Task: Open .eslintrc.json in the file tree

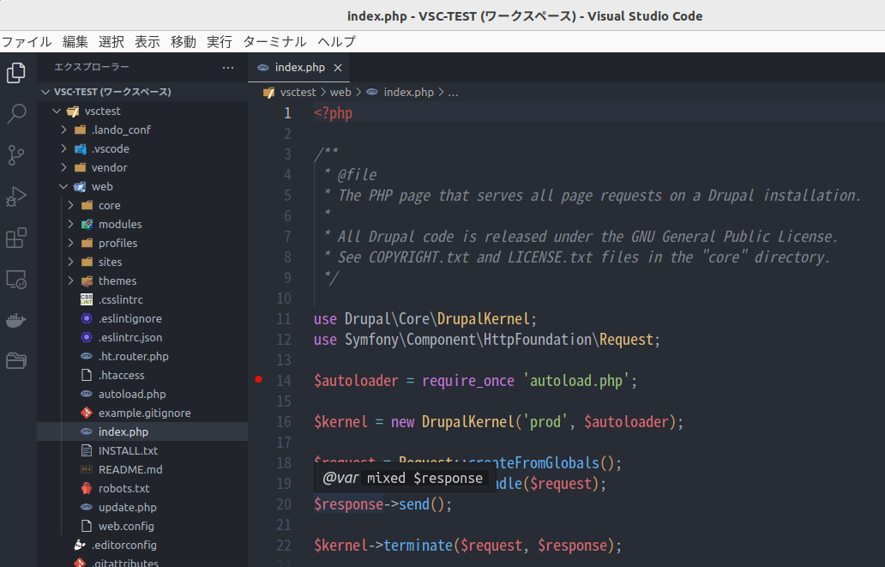Action: click(x=130, y=337)
